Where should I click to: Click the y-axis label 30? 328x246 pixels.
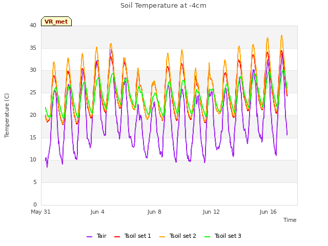point(33,70)
